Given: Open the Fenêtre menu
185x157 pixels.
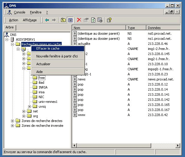Looking at the screenshot, I should (36, 12).
